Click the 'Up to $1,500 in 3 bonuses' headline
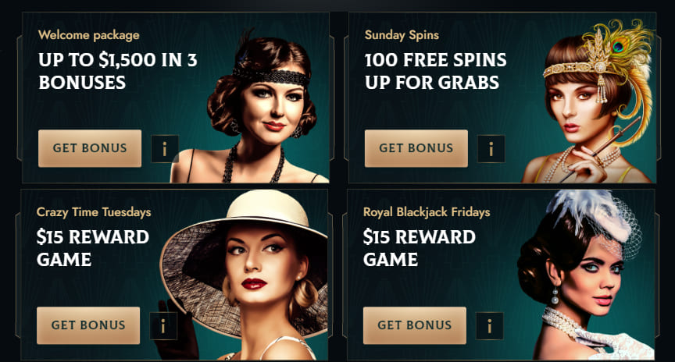 [x=117, y=71]
